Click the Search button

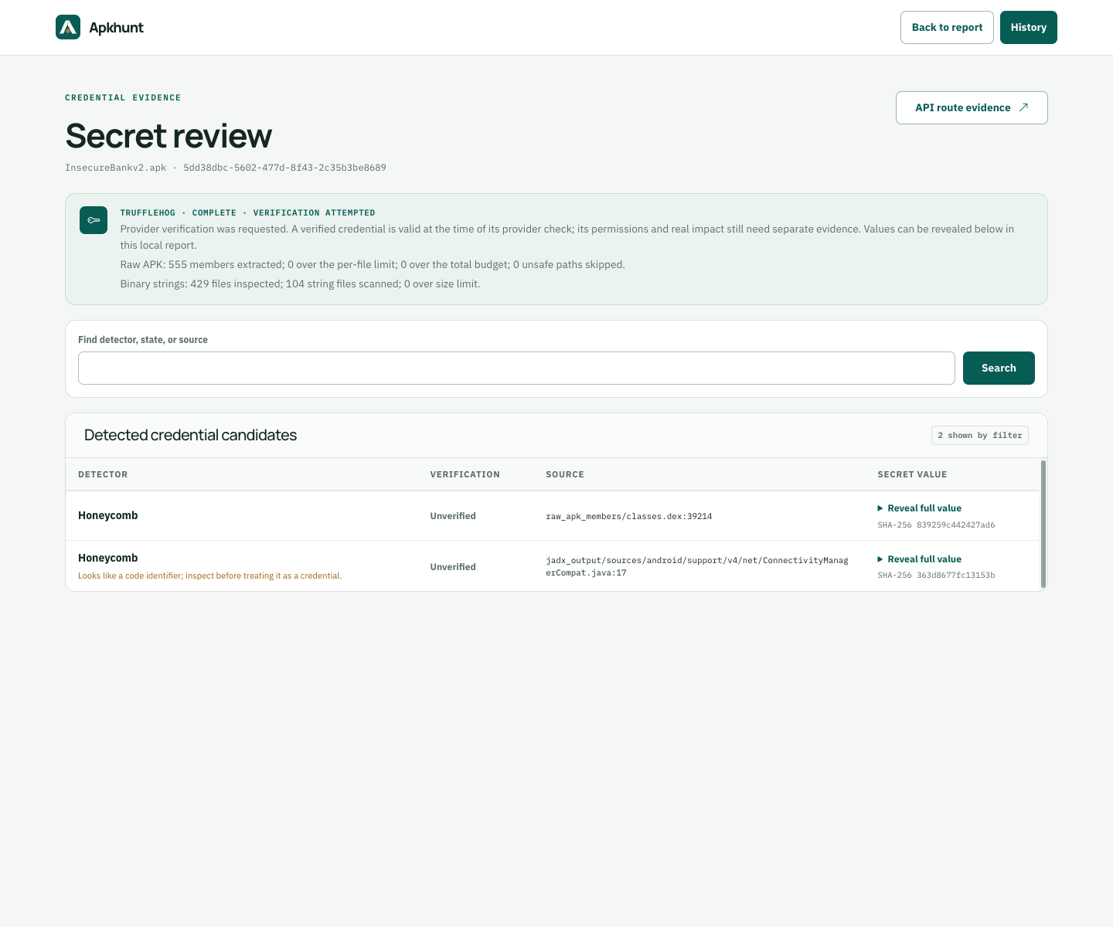click(x=999, y=368)
